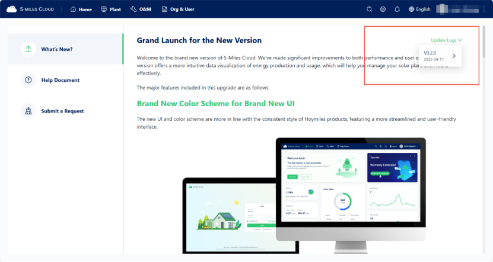
Task: Open the Plant menu
Action: click(x=111, y=9)
